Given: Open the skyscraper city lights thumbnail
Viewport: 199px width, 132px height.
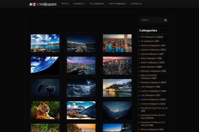Looking at the screenshot, I should [x=117, y=43].
